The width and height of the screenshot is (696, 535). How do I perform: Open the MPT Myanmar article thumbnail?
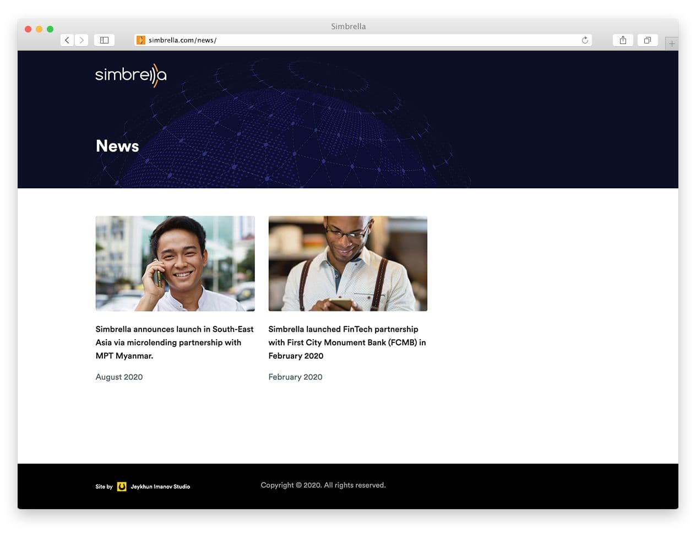(175, 264)
